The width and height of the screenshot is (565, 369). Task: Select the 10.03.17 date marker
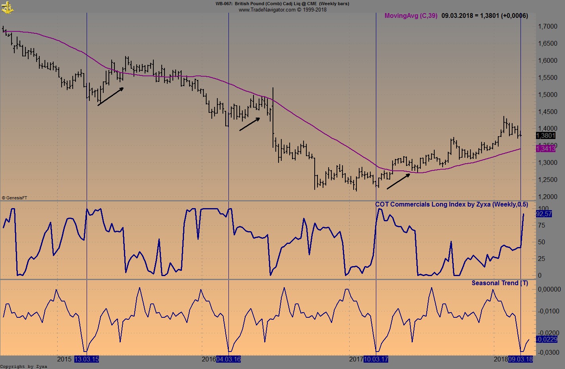click(x=376, y=359)
